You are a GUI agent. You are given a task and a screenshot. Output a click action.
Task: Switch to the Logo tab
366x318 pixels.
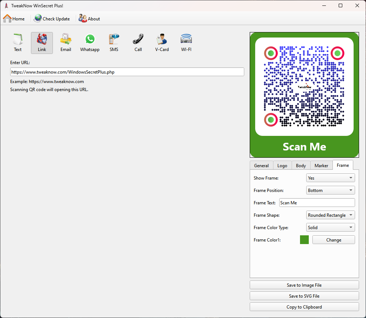(282, 165)
